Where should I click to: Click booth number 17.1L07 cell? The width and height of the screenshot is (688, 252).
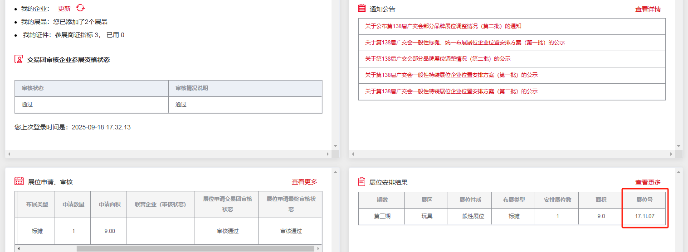point(644,216)
